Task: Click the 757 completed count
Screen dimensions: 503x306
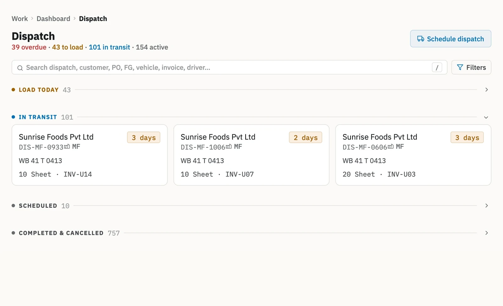Action: coord(114,233)
